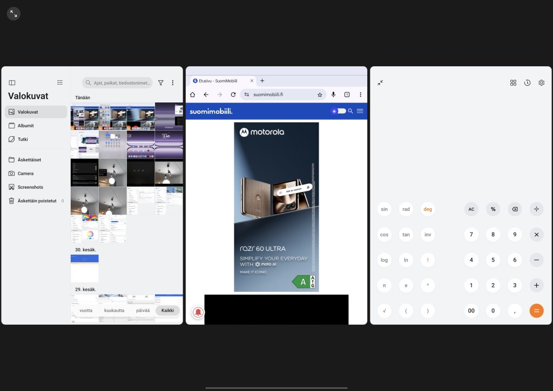Clear the calculator with AC
The height and width of the screenshot is (391, 553).
pyautogui.click(x=471, y=209)
